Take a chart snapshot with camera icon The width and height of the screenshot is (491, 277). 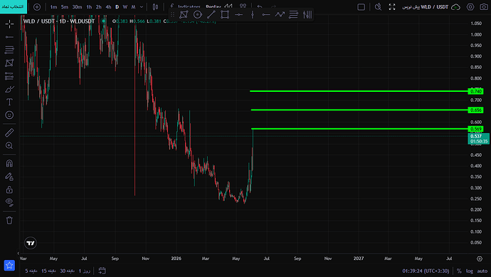click(x=483, y=7)
